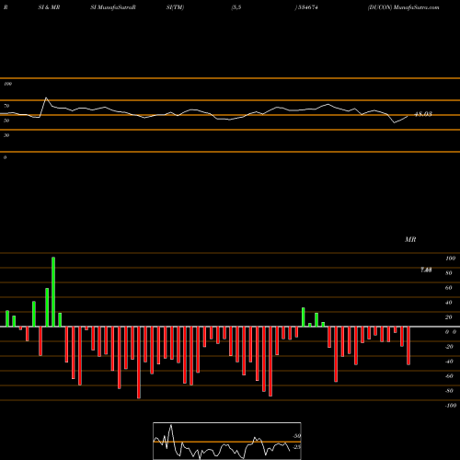Click the MR axis label -60
The image size is (460, 460).
click(x=449, y=376)
